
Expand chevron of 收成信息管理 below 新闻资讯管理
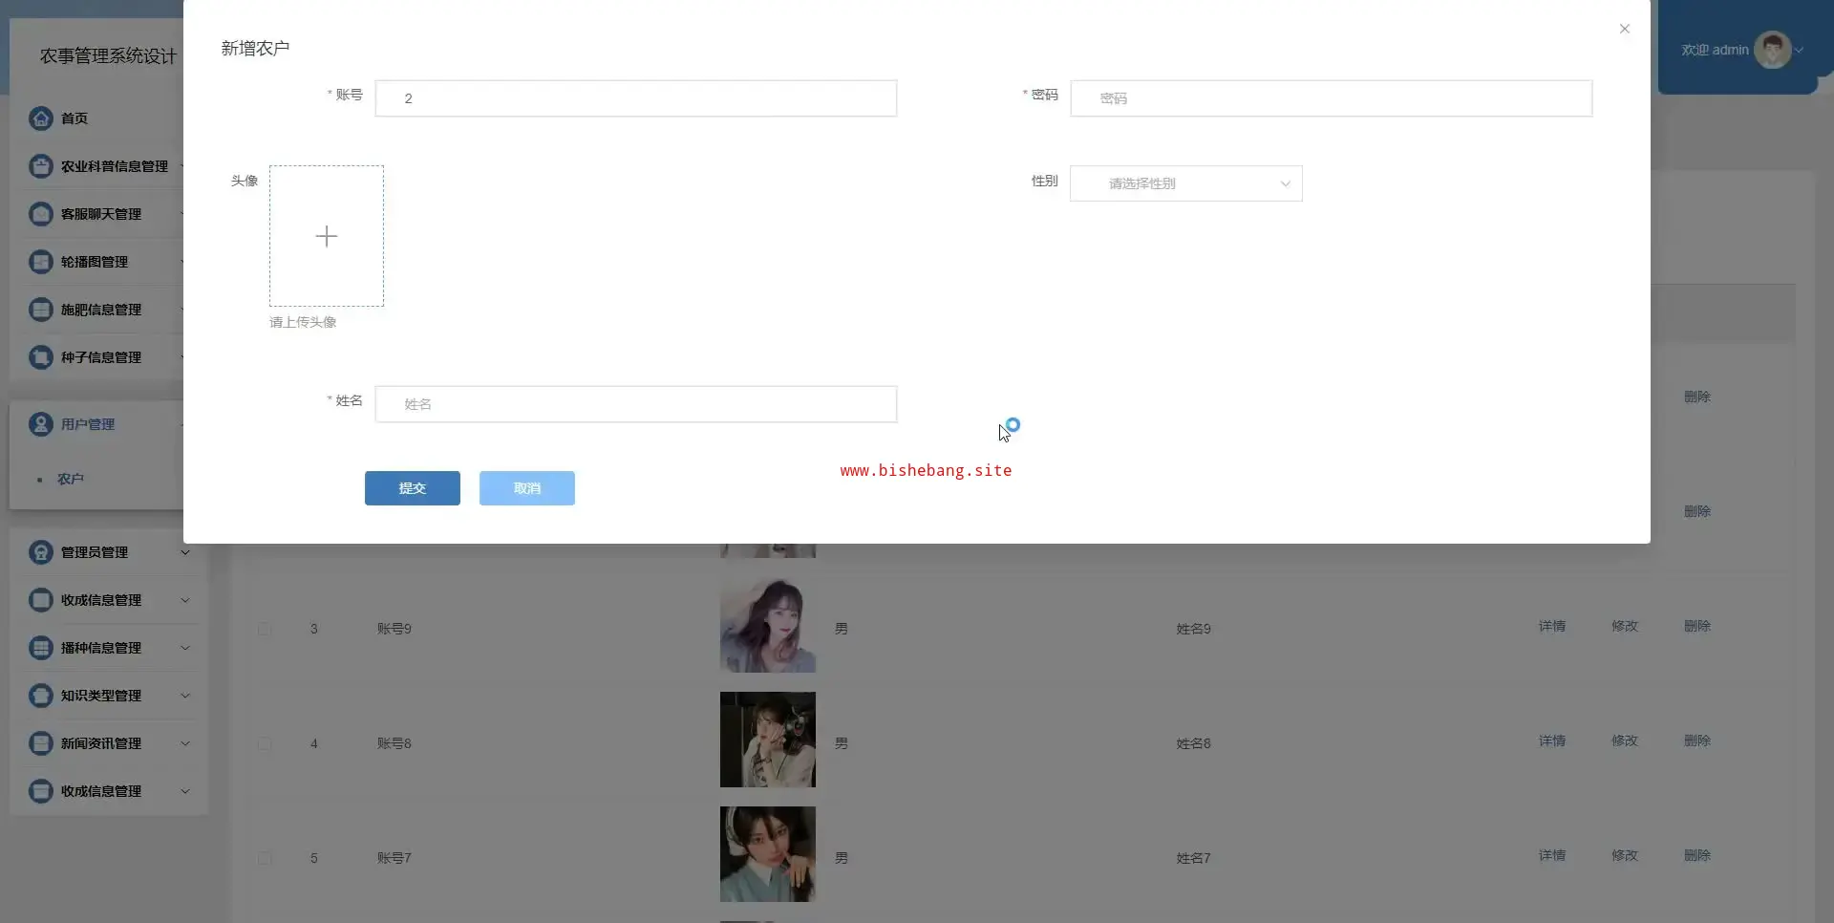(185, 791)
